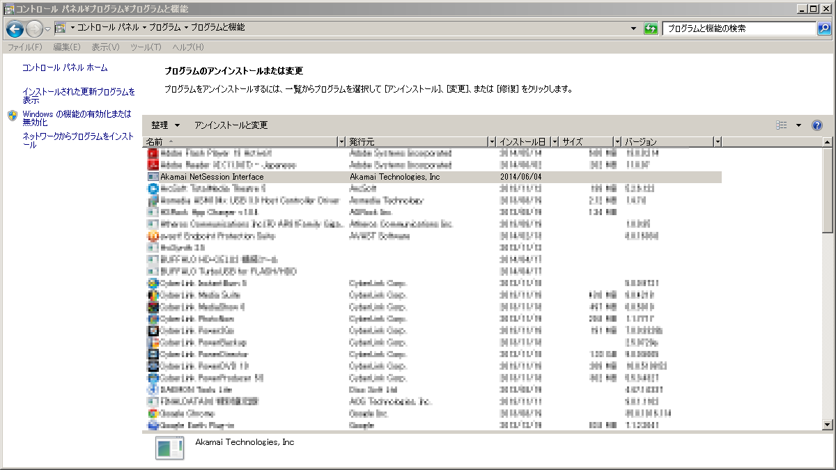Click the shield icon beside Windows の機能の有効化

click(13, 115)
